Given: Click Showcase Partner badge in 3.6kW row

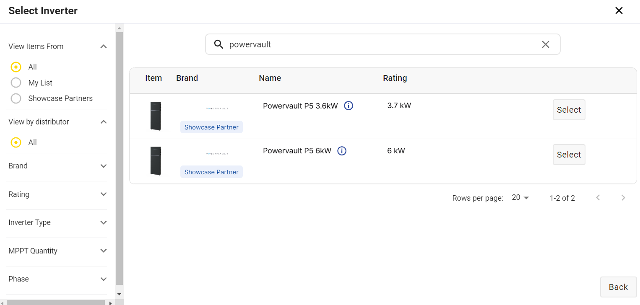Looking at the screenshot, I should click(x=211, y=127).
